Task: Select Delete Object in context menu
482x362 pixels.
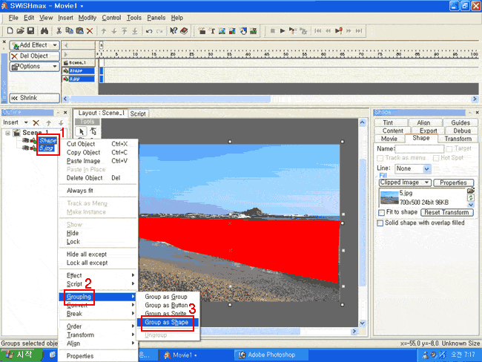Action: point(98,178)
